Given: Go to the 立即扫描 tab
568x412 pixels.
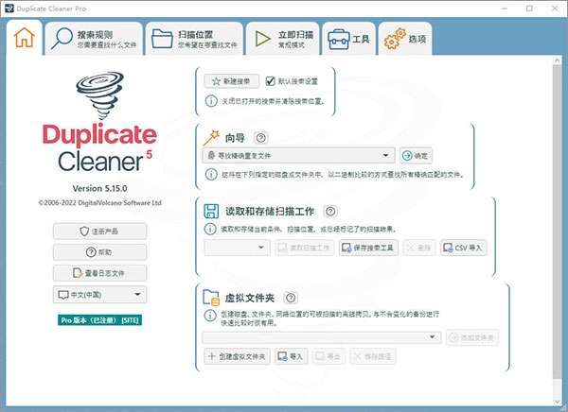Looking at the screenshot, I should coord(282,39).
